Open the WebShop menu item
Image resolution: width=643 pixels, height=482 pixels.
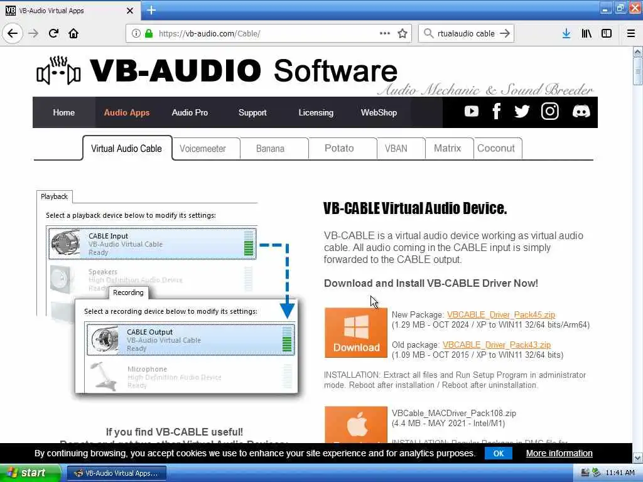click(379, 112)
